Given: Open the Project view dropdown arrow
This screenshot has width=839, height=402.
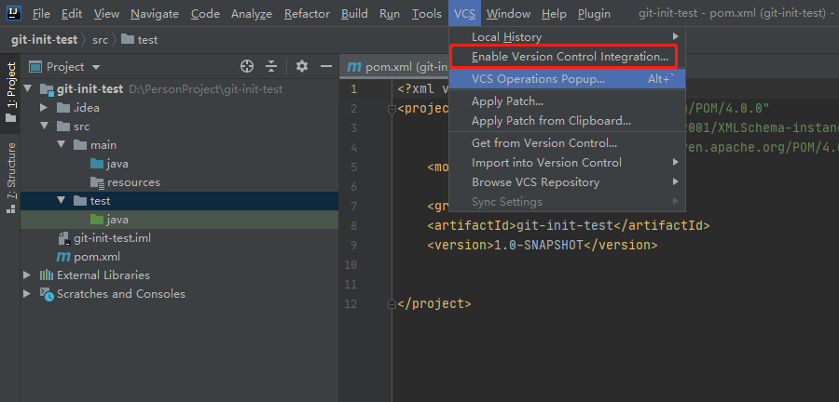Looking at the screenshot, I should [96, 67].
